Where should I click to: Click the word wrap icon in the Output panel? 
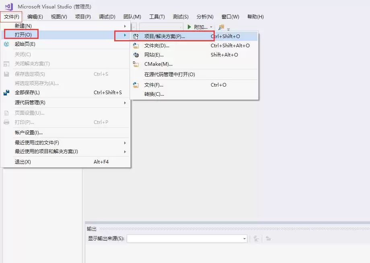267,238
